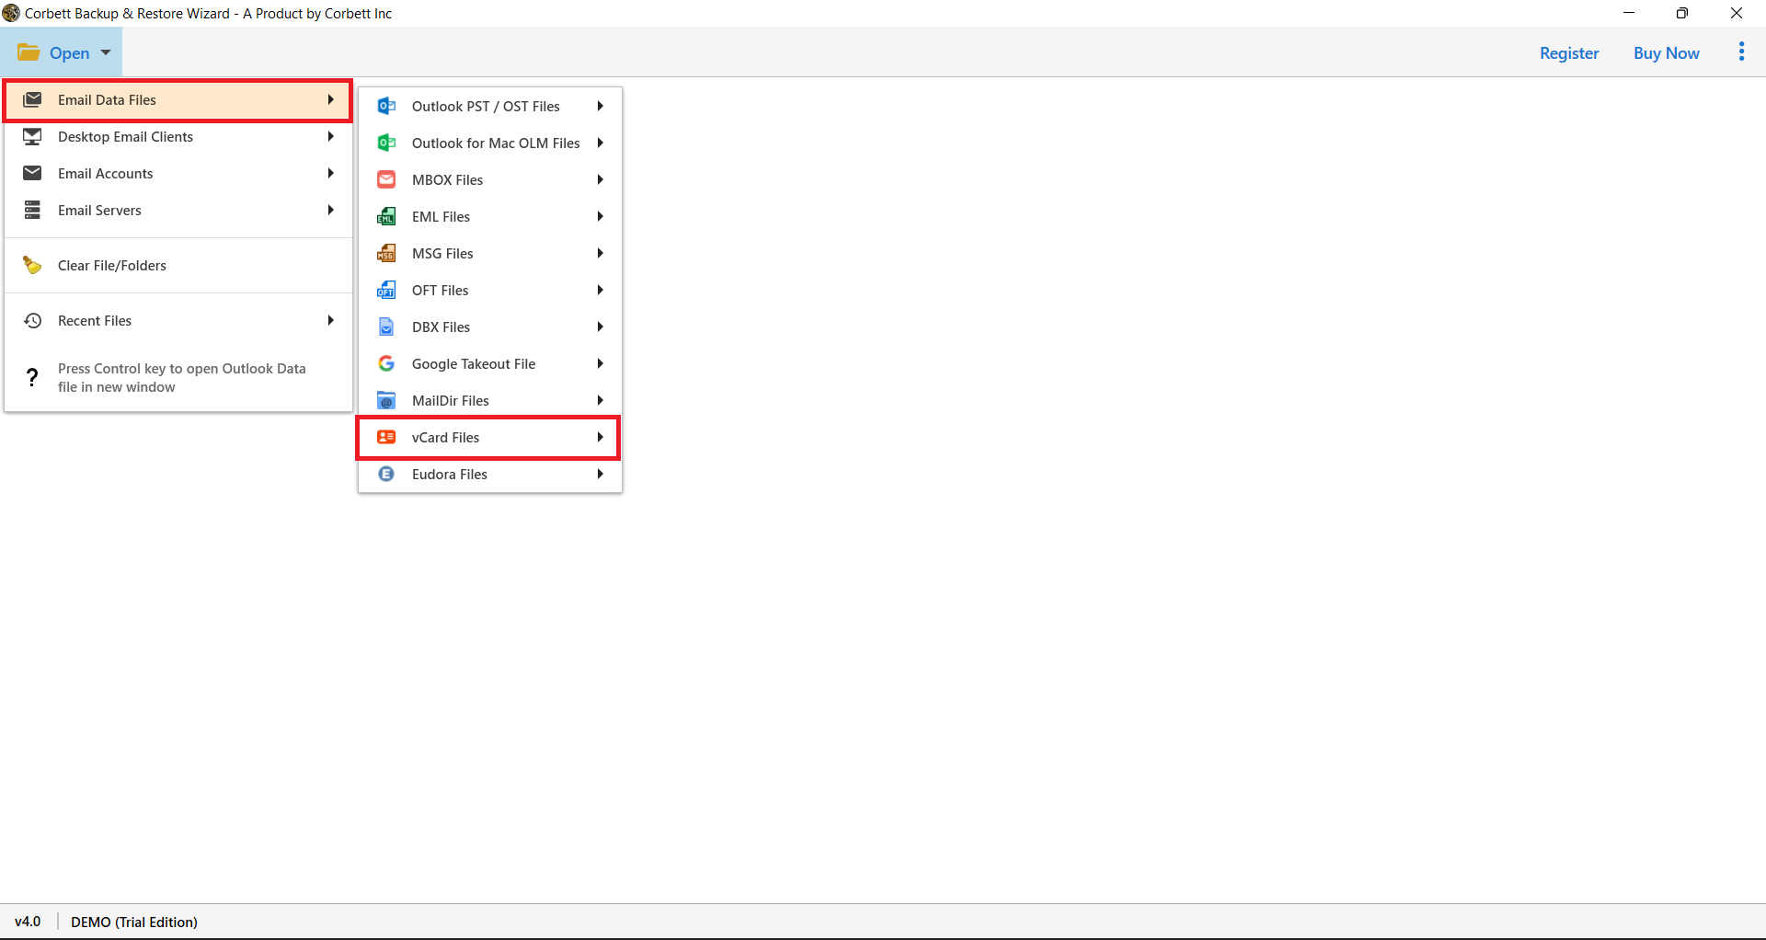
Task: Expand the Eudora Files submenu arrow
Action: (600, 474)
